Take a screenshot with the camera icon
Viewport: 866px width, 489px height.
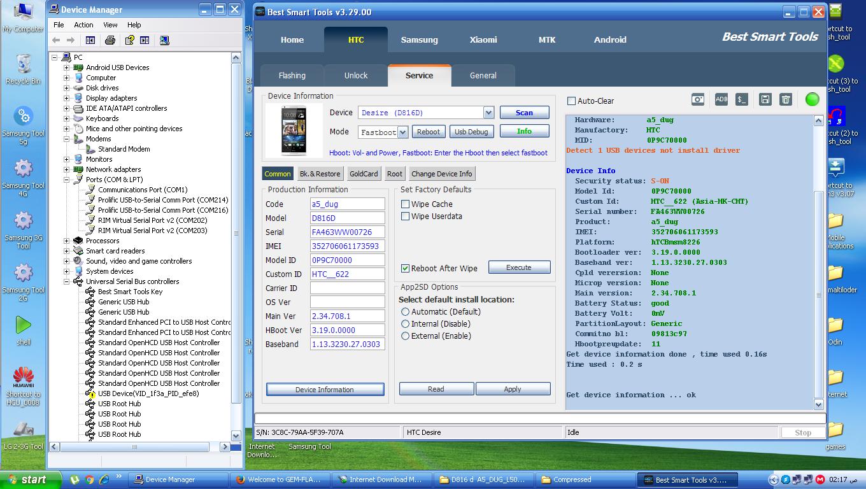click(x=699, y=99)
